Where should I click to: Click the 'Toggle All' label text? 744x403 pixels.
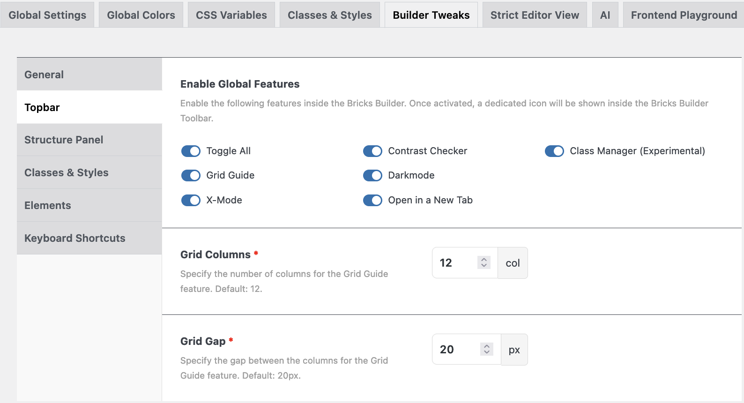228,151
